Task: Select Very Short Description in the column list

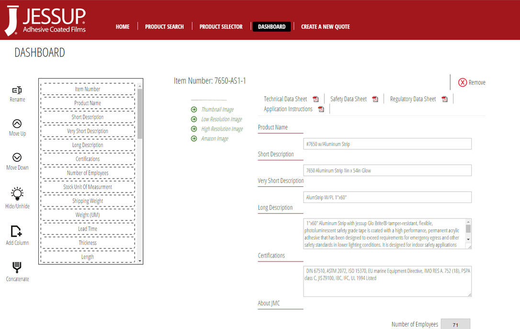Action: pos(88,131)
